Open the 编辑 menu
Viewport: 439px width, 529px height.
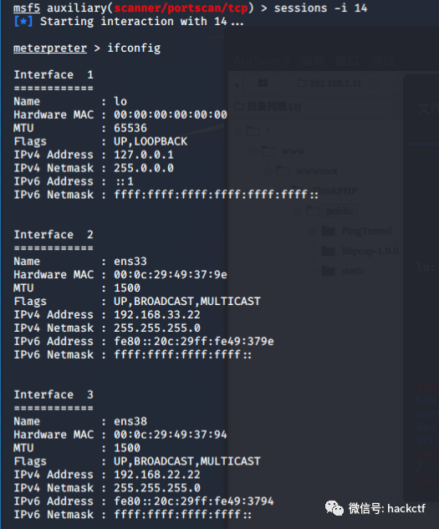tap(313, 60)
